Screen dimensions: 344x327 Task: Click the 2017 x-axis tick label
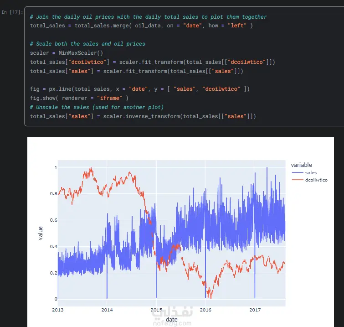pos(255,310)
